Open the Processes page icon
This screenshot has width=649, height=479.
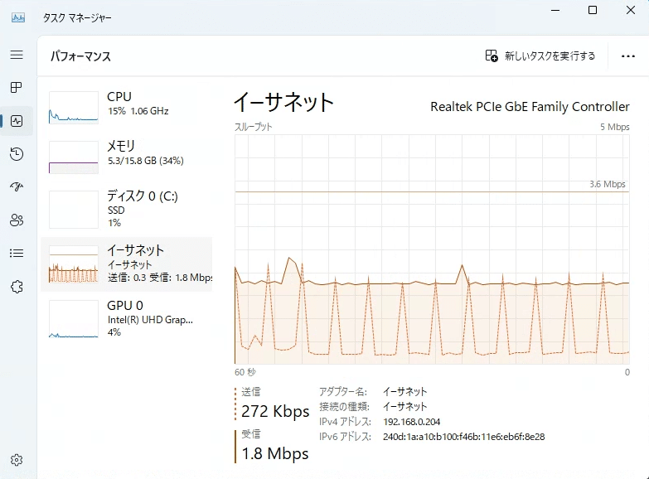pyautogui.click(x=17, y=88)
